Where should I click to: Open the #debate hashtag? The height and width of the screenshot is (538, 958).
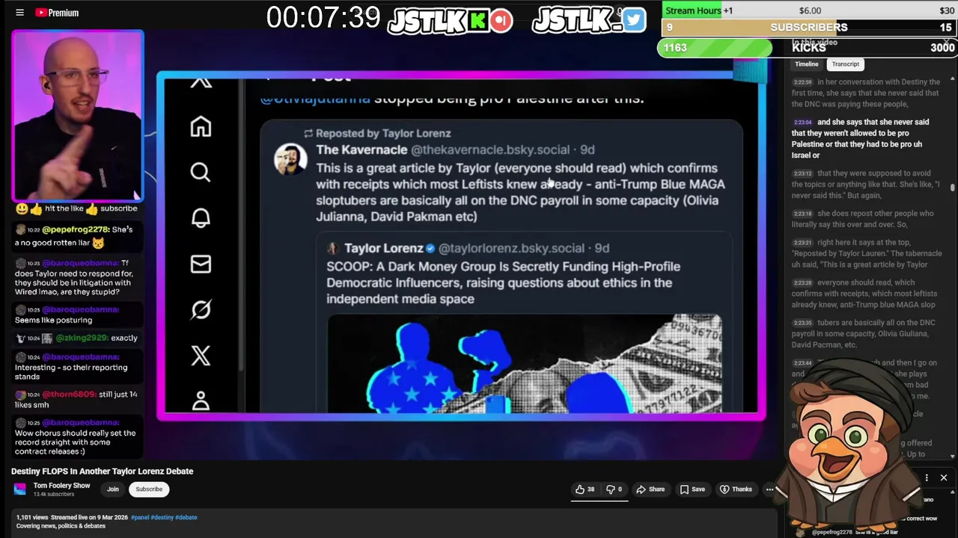[x=186, y=517]
